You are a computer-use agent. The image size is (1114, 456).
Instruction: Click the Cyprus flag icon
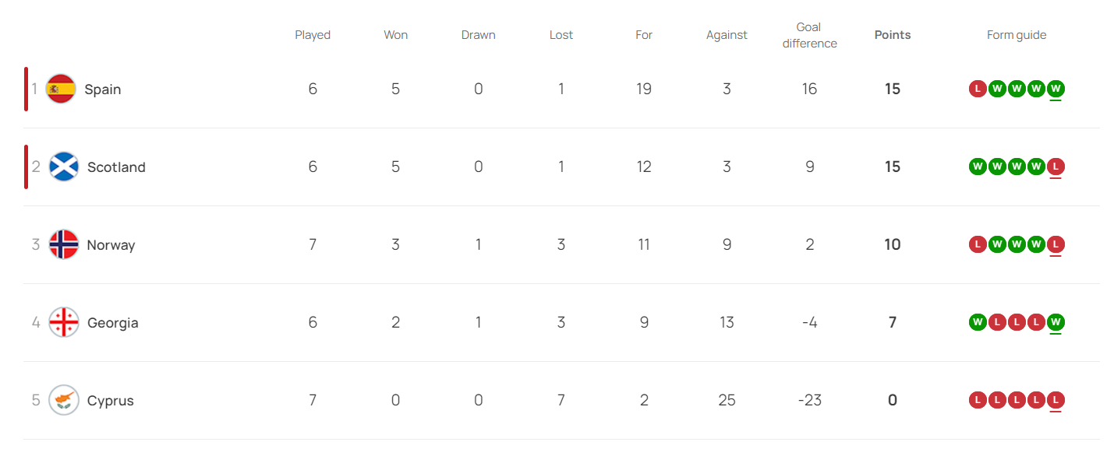click(64, 401)
